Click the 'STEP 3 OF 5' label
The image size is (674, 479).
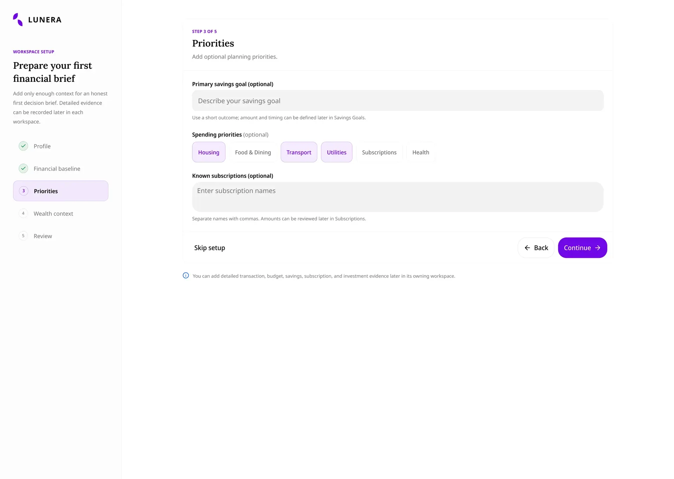click(204, 32)
